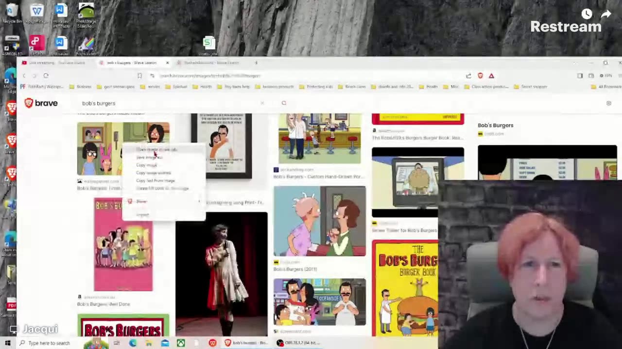Open the Mail app from the taskbar

pos(165,343)
